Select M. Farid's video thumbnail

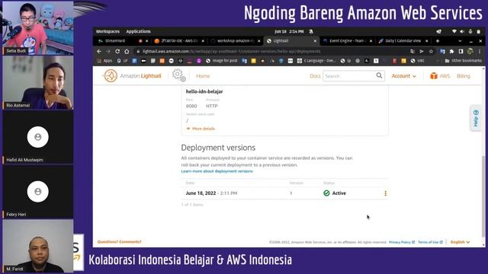[x=37, y=246]
